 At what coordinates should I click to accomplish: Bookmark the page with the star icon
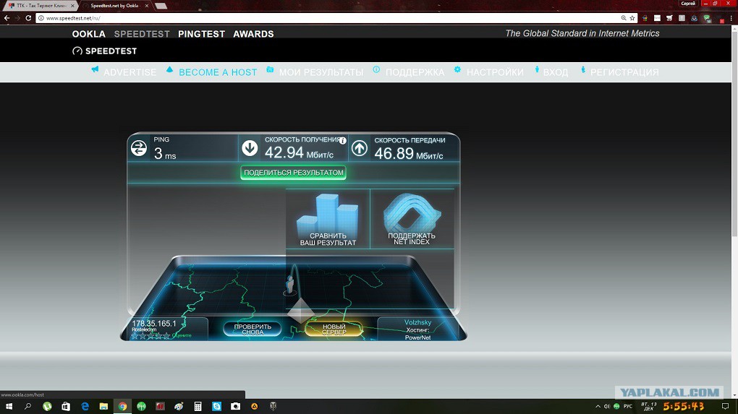coord(632,18)
